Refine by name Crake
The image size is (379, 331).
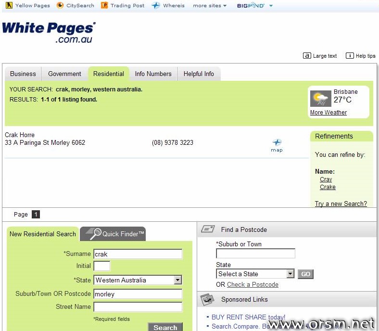[328, 187]
